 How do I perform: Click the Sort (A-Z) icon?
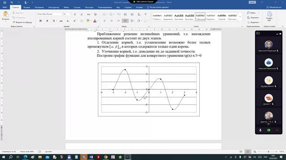139,14
